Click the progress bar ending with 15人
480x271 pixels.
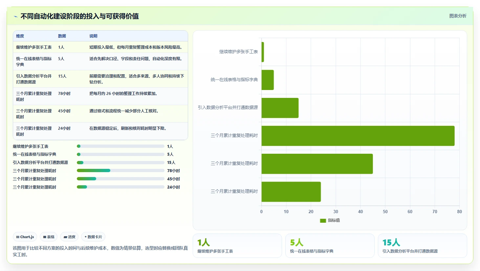click(120, 163)
